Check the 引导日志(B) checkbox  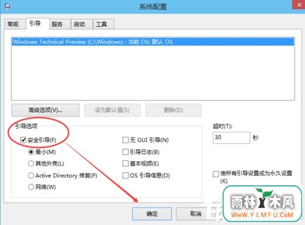(x=126, y=152)
